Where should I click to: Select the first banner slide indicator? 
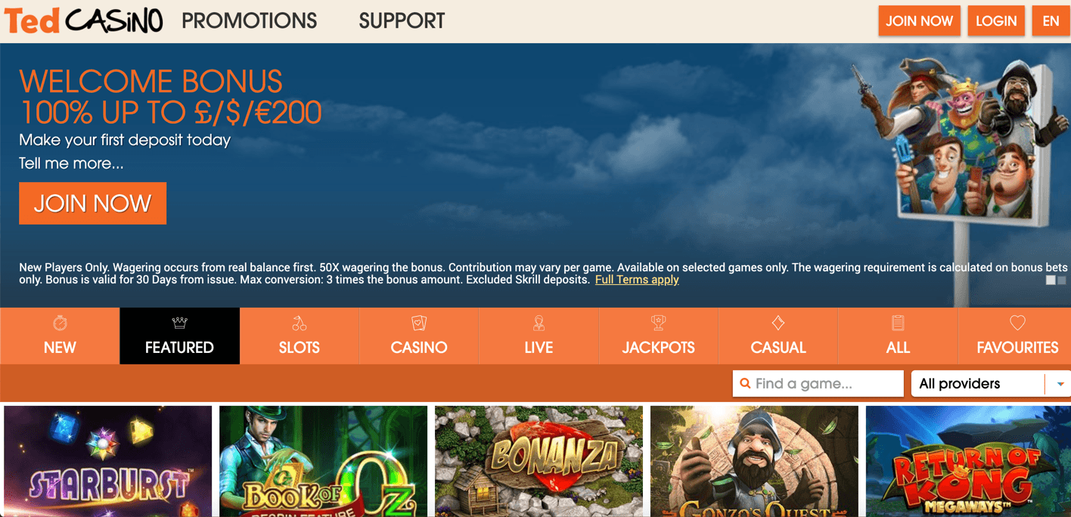click(x=1051, y=280)
